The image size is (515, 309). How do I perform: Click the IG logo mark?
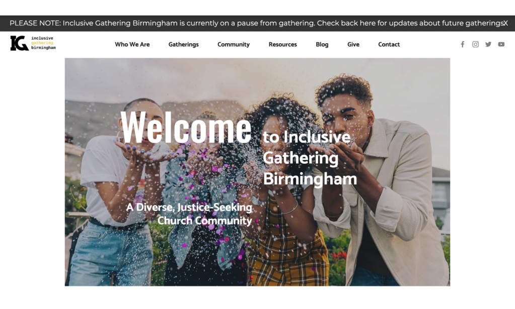pyautogui.click(x=19, y=43)
